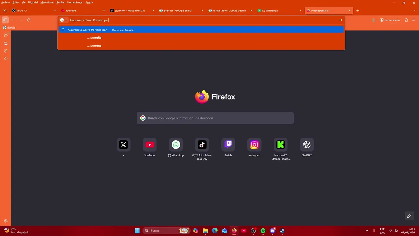Close the (5) WhatsApp tab
The image size is (419, 236).
pyautogui.click(x=301, y=10)
